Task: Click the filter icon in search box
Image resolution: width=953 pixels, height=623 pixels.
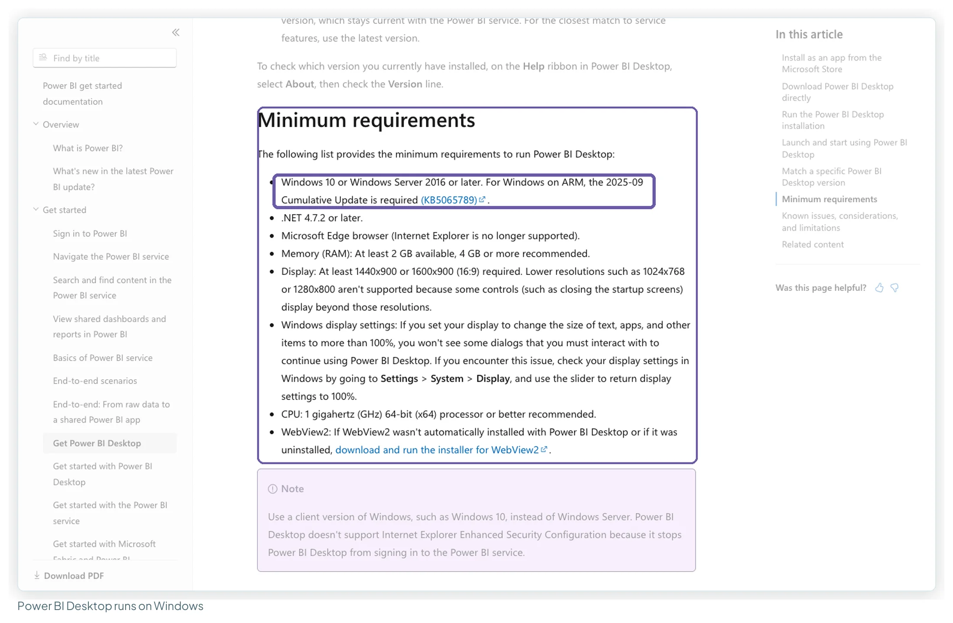Action: 43,58
